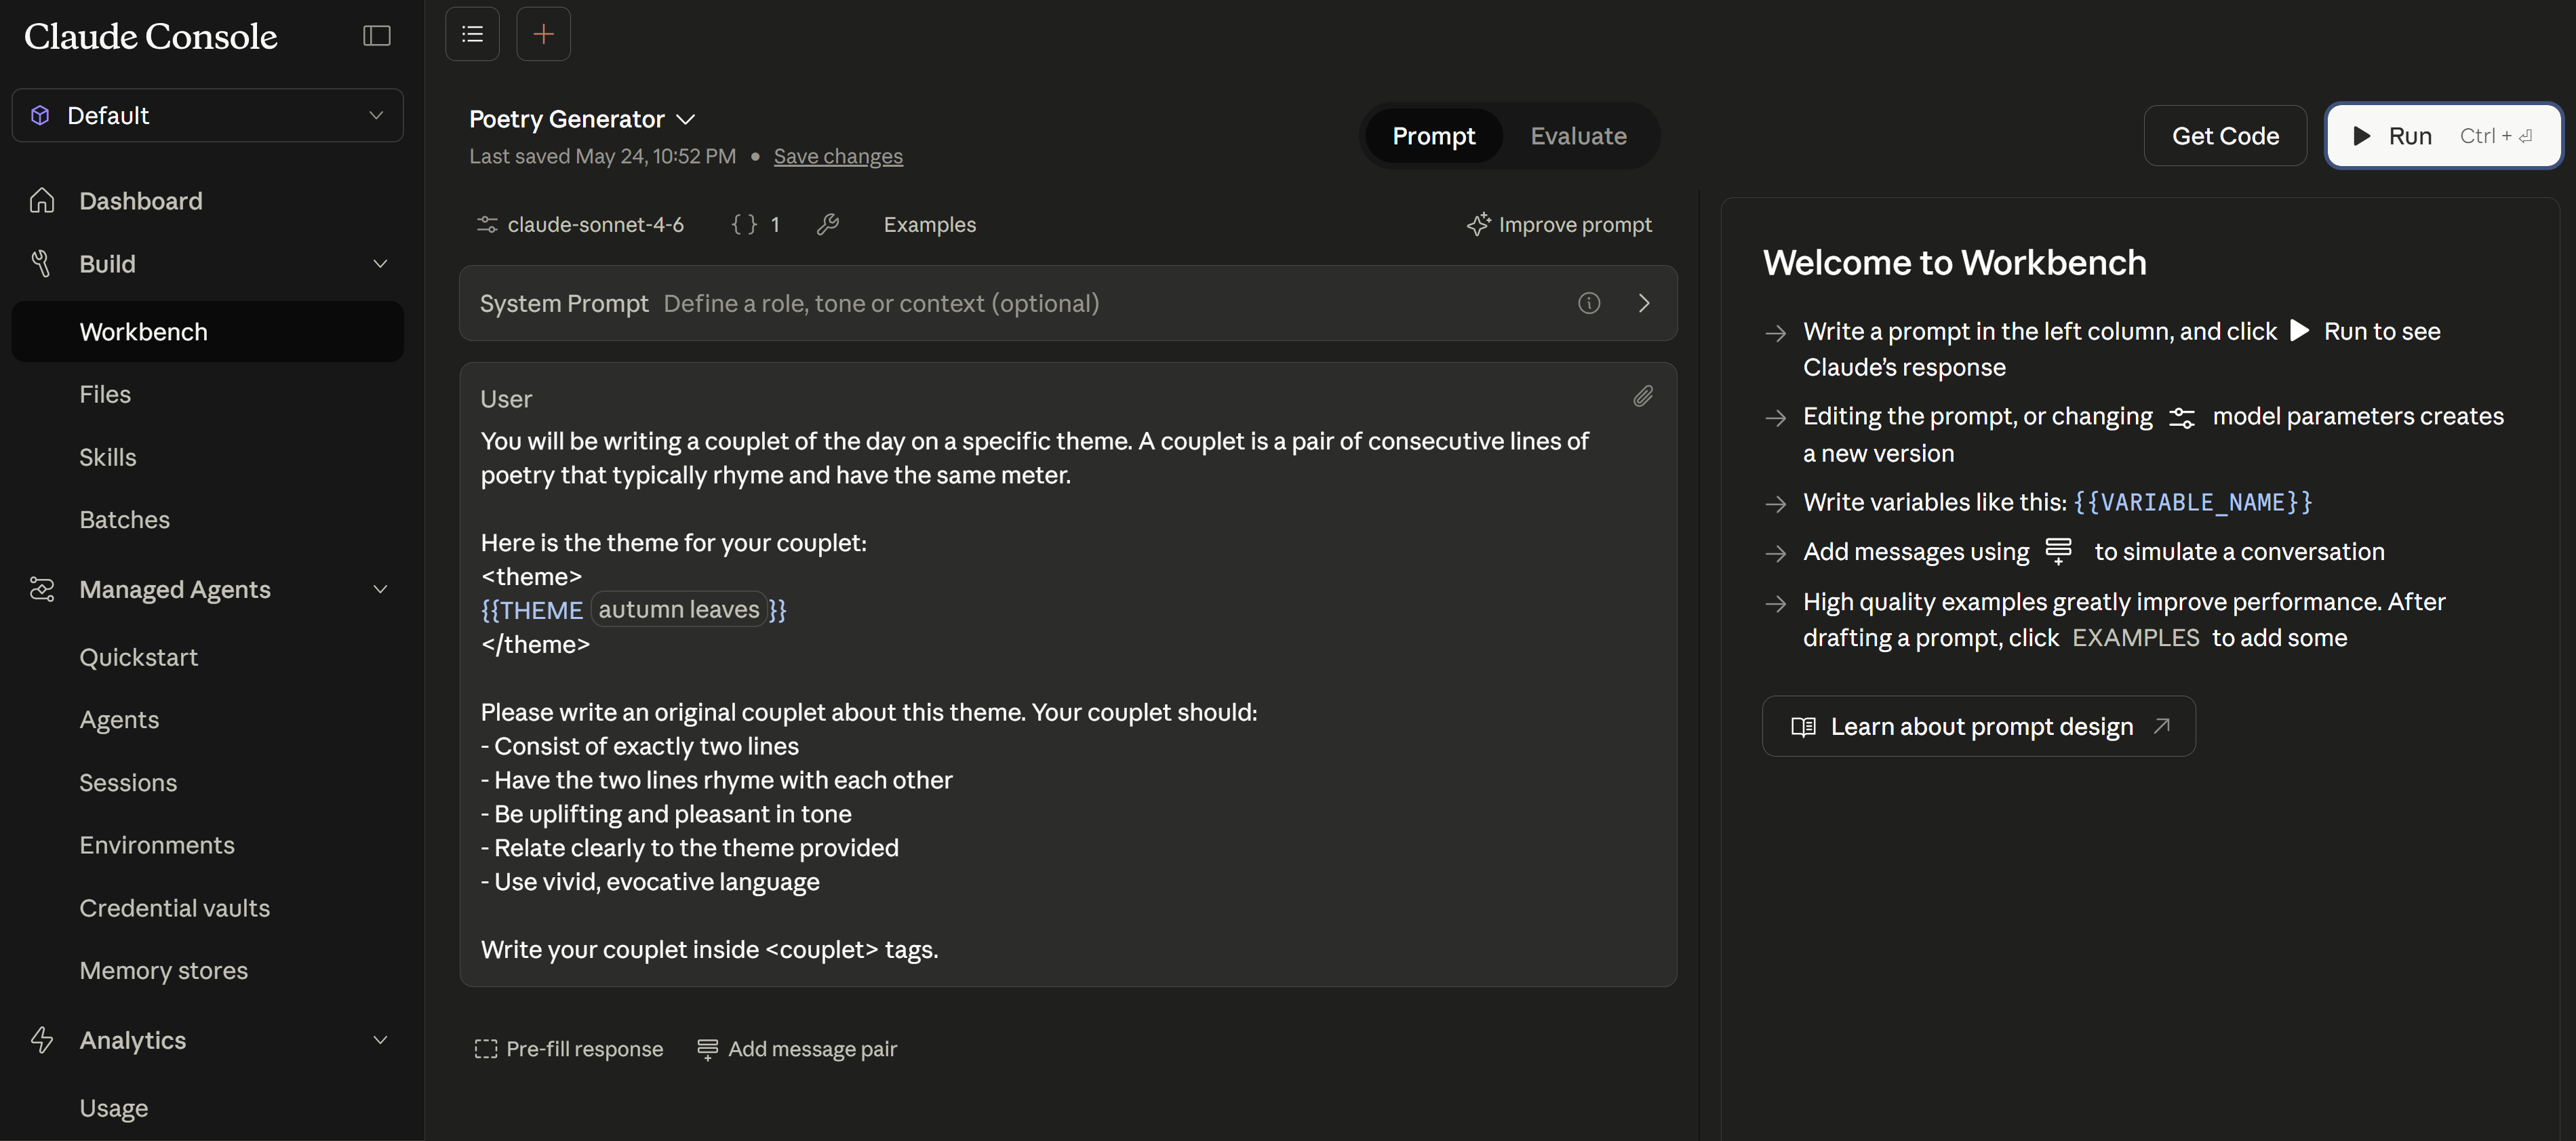Click the System Prompt placeholder field

click(881, 303)
